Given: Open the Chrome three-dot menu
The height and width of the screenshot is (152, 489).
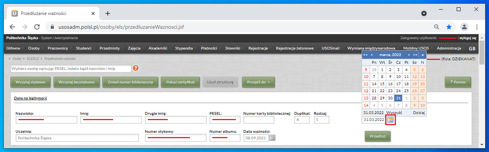Looking at the screenshot, I should 477,27.
